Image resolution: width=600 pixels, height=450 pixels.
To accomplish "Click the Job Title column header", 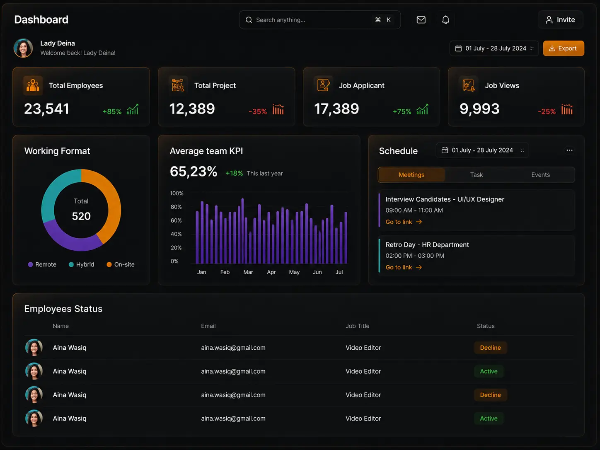I will click(358, 326).
